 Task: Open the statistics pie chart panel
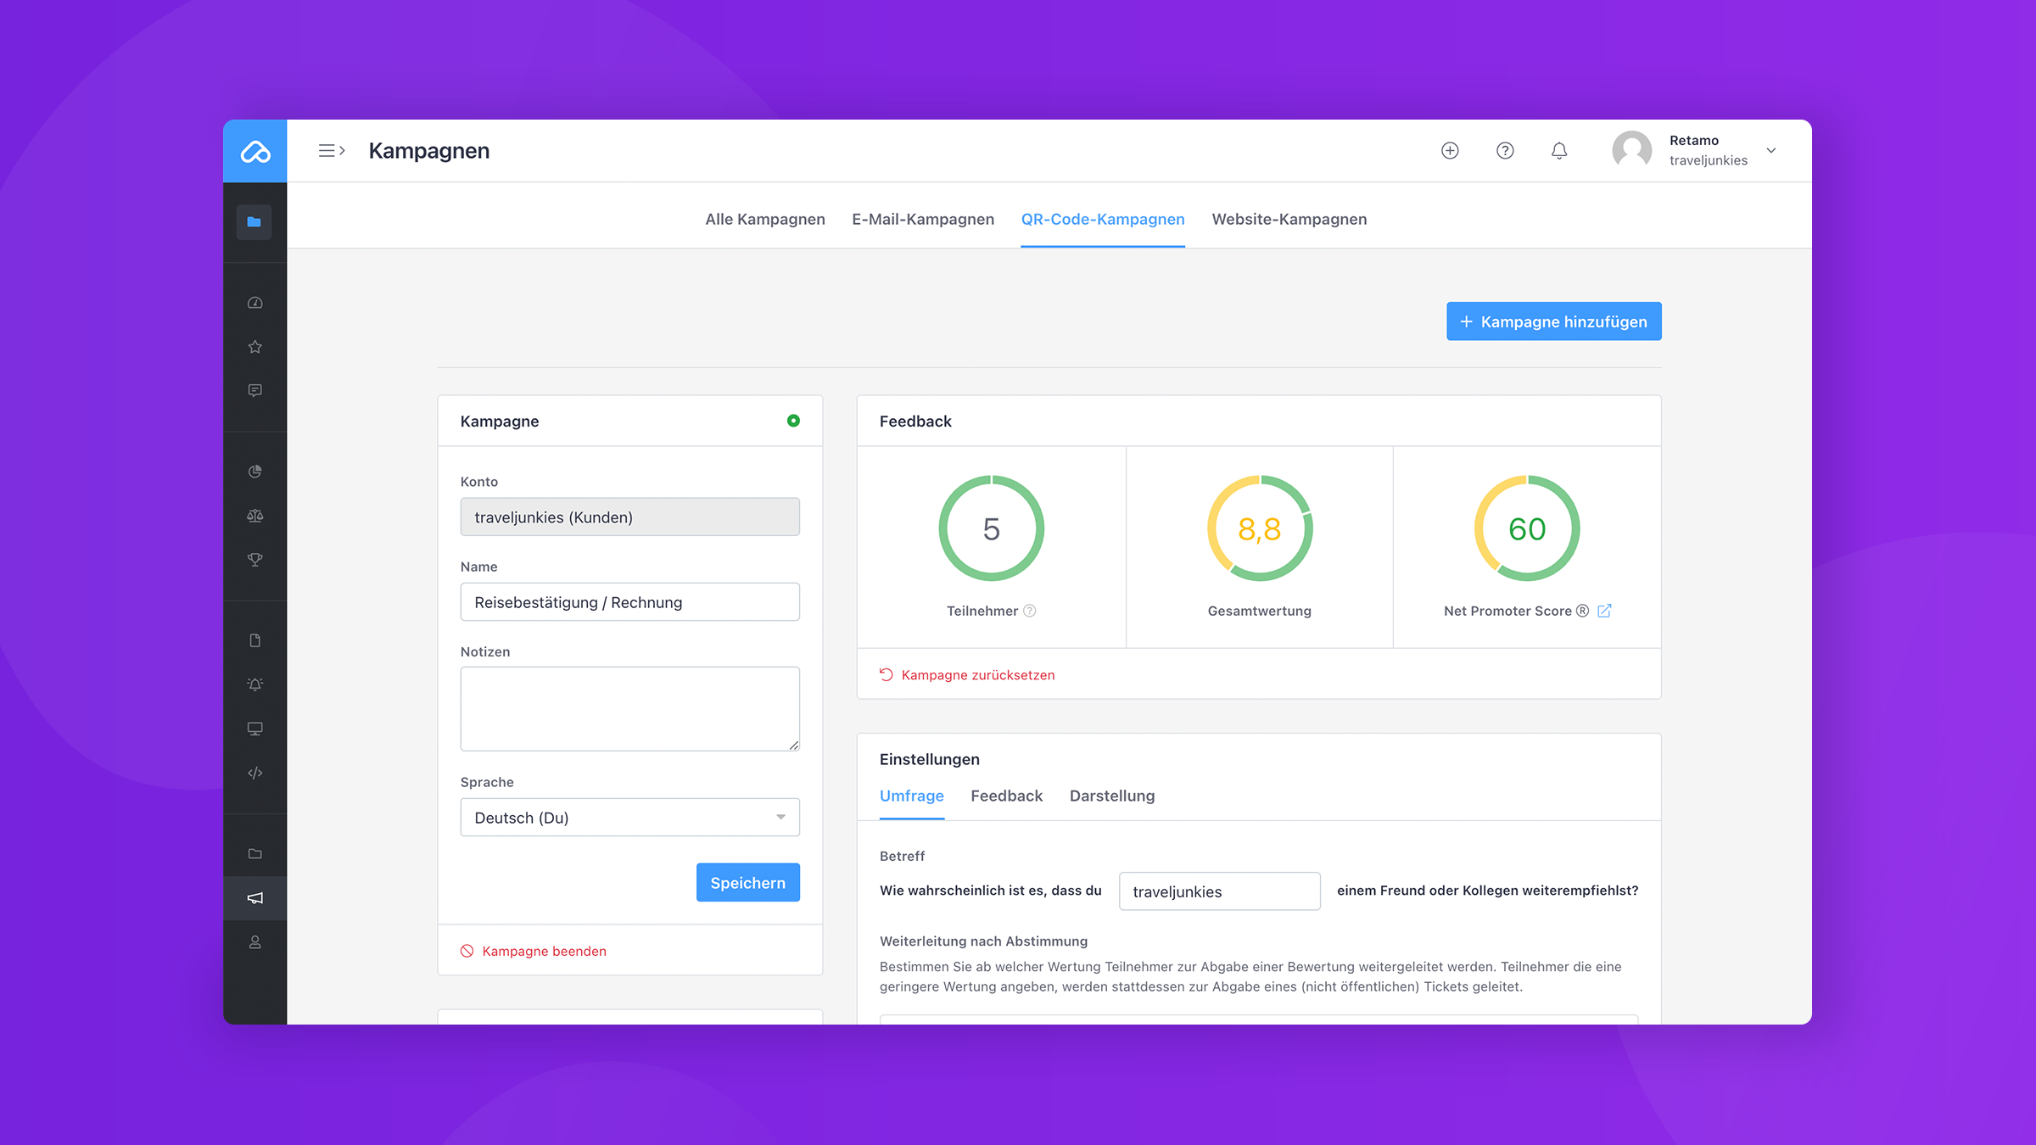(x=255, y=472)
